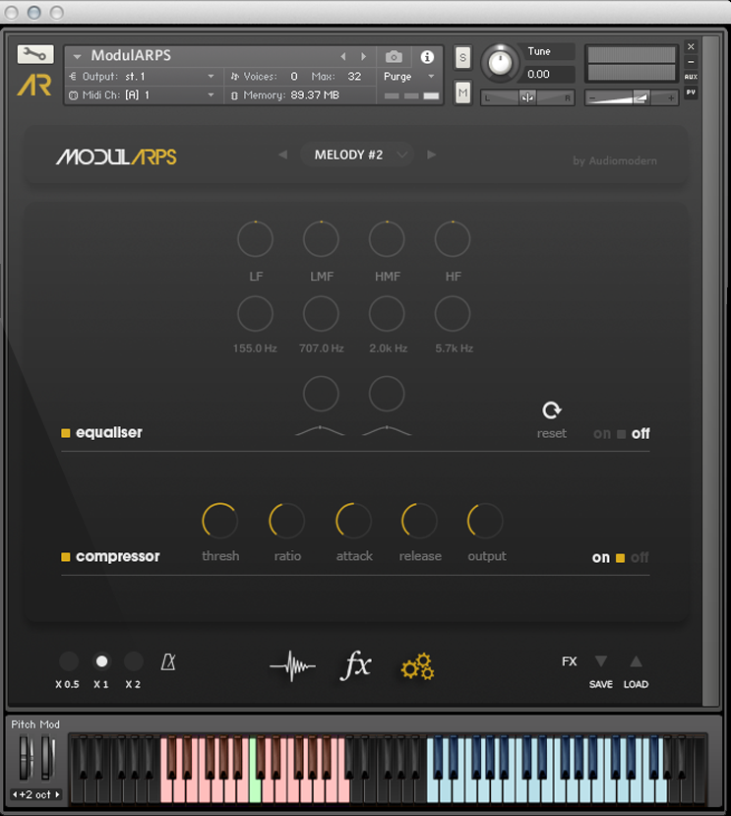Click the pan slider center handle
731x816 pixels.
pos(527,97)
